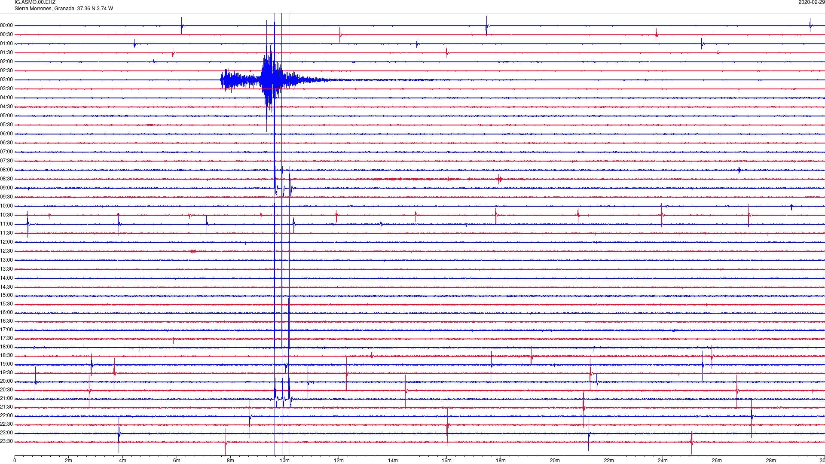Select the 18:00 trace time label
The height and width of the screenshot is (464, 825).
(6, 347)
